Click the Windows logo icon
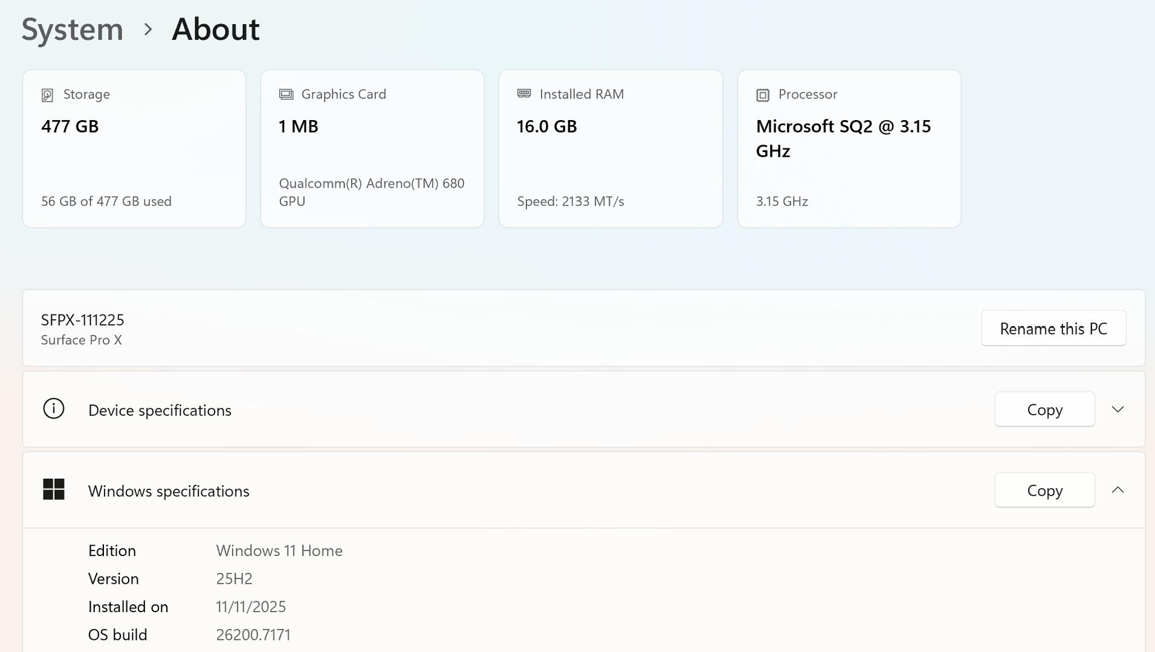Viewport: 1155px width, 652px height. pyautogui.click(x=54, y=489)
